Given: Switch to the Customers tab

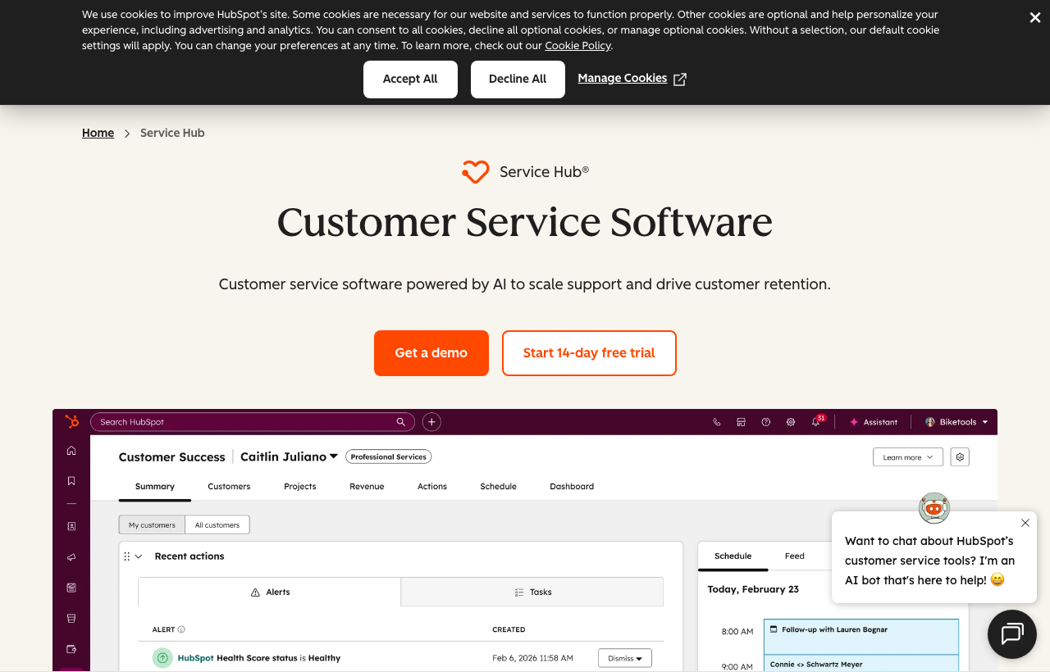Looking at the screenshot, I should [229, 486].
